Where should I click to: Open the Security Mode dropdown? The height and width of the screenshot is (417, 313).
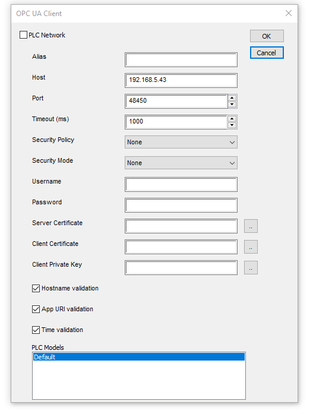tap(181, 163)
